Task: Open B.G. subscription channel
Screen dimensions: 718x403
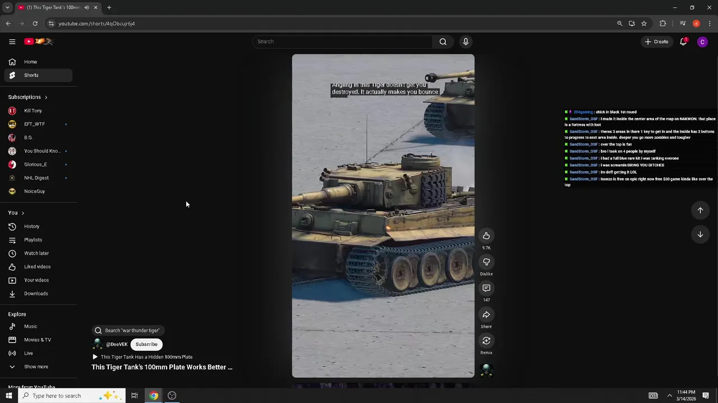Action: (38, 138)
